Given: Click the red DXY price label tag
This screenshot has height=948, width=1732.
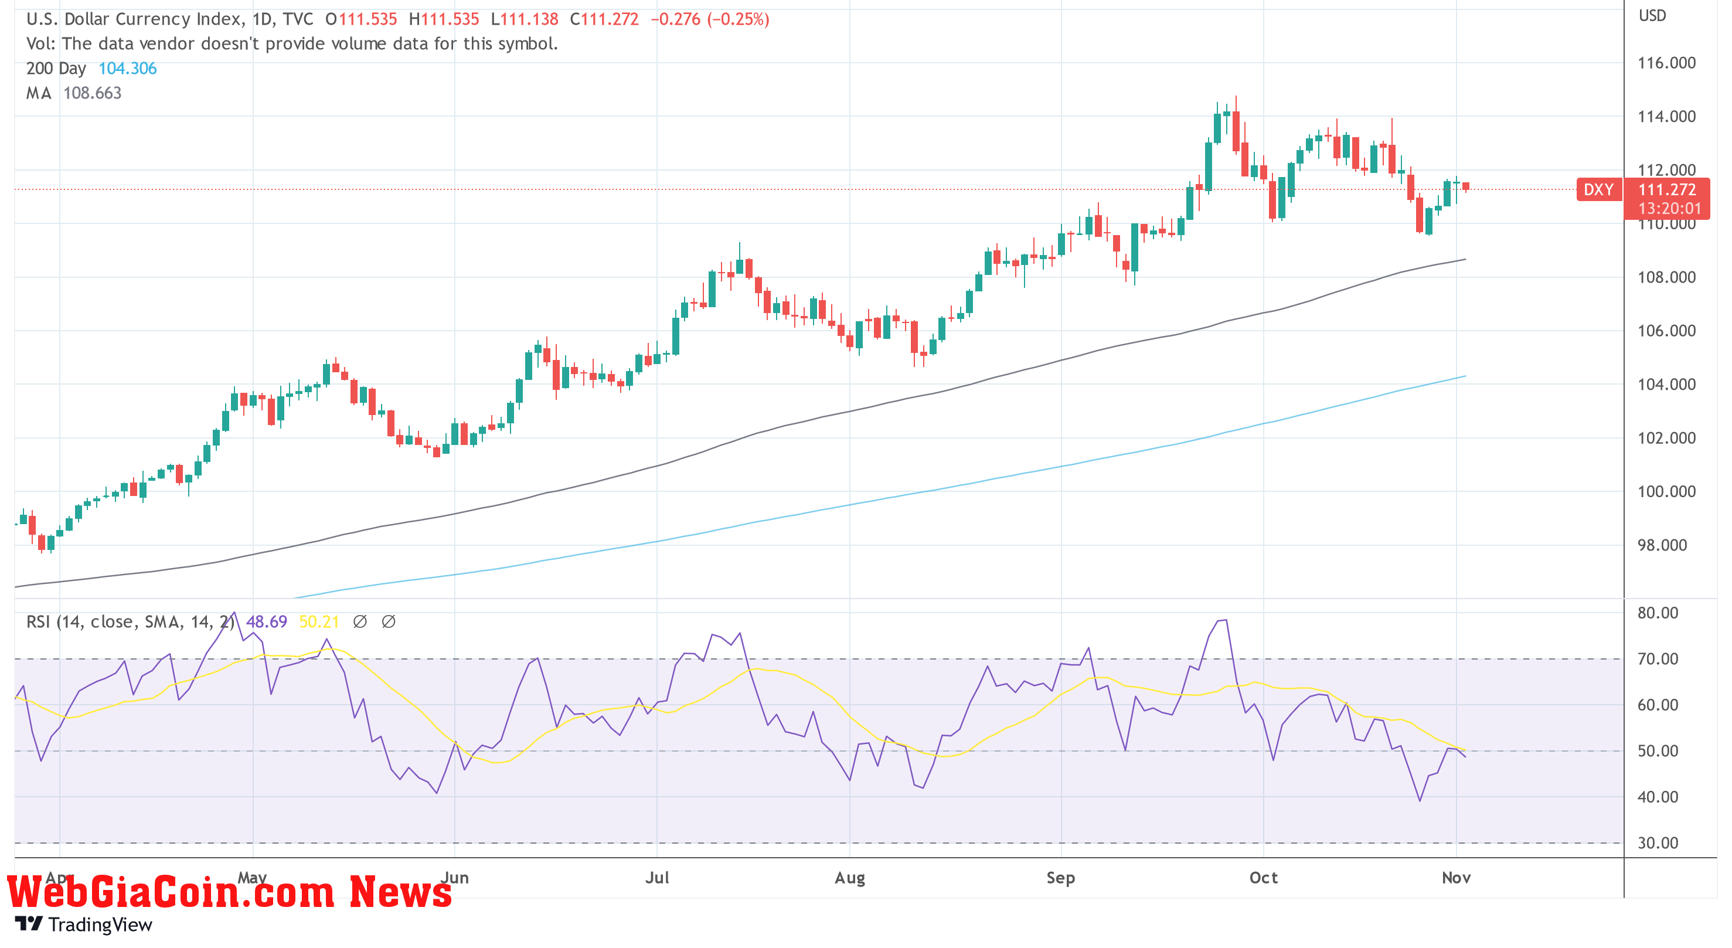Looking at the screenshot, I should click(x=1599, y=189).
